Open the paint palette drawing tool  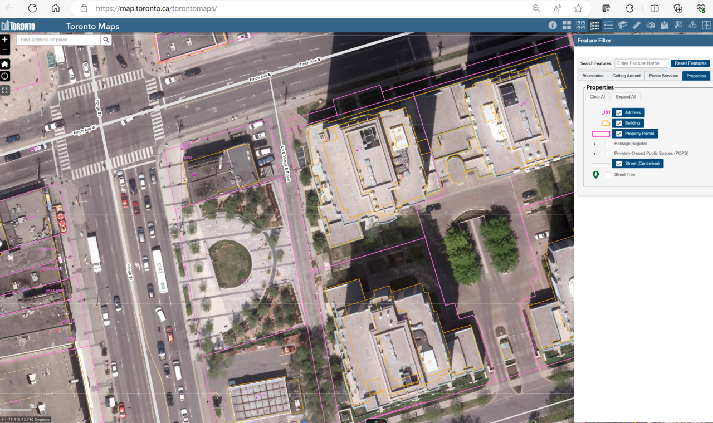tap(650, 25)
